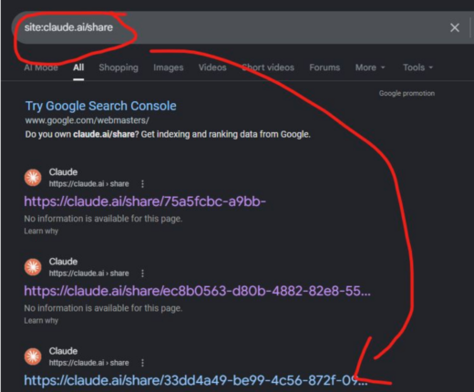Select the All results tab

point(78,67)
